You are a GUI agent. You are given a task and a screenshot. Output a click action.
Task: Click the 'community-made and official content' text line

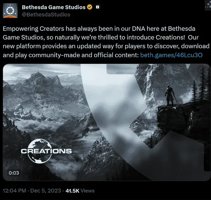click(71, 55)
